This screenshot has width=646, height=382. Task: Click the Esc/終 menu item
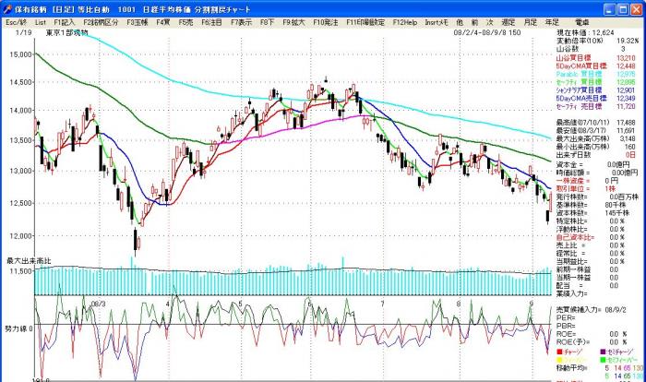[16, 23]
